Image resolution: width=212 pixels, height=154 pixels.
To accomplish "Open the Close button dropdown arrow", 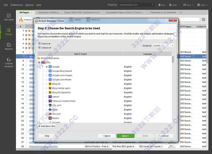I will pyautogui.click(x=207, y=5).
